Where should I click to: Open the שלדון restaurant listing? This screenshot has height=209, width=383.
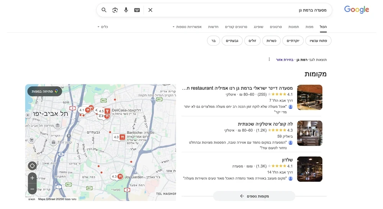tap(287, 160)
